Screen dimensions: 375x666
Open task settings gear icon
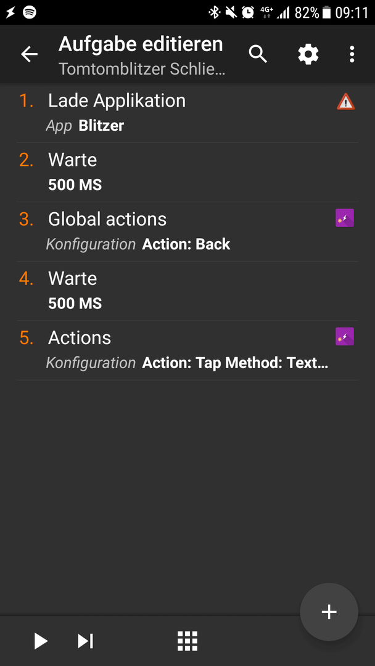tap(308, 54)
